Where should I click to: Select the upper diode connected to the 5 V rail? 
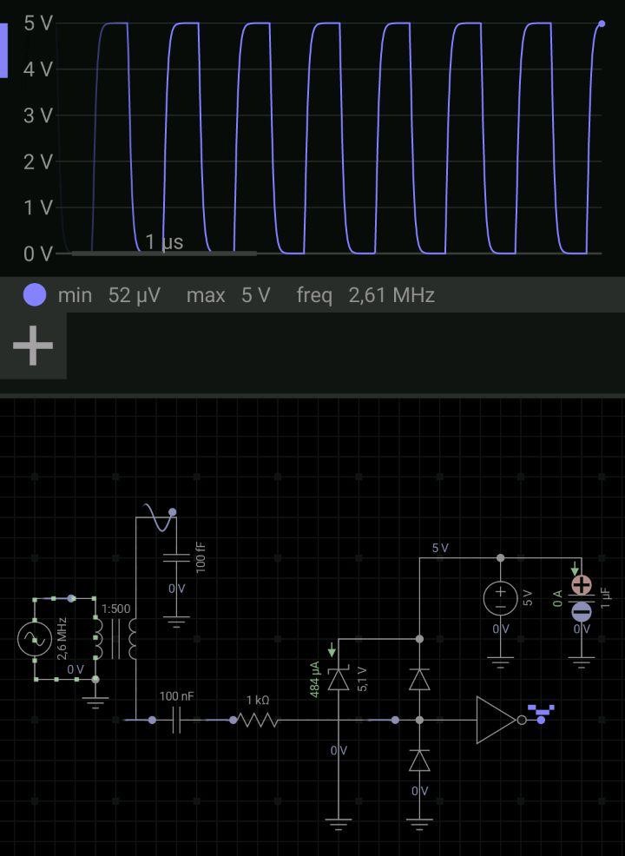coord(419,680)
